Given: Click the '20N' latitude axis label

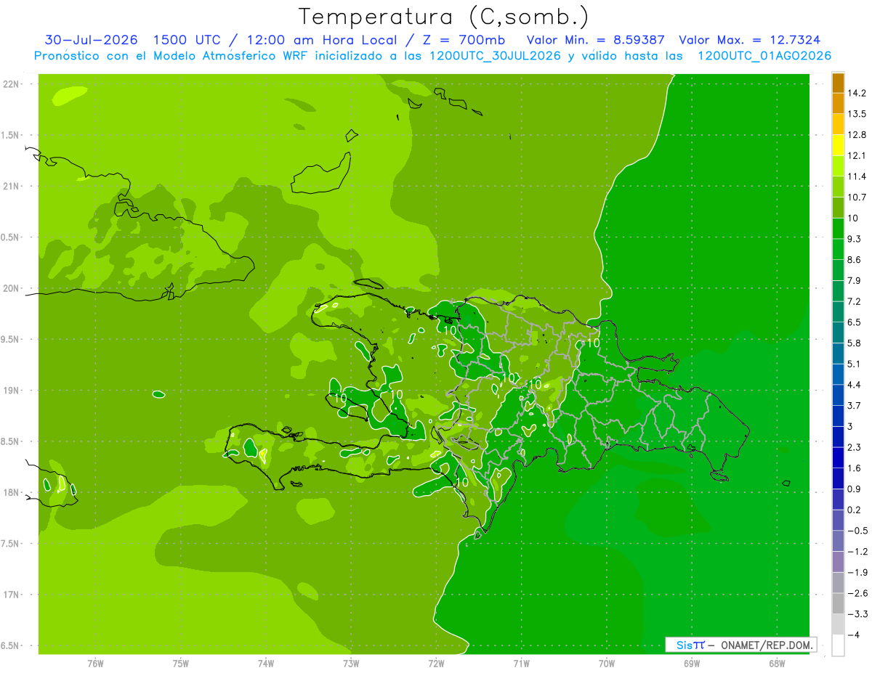Looking at the screenshot, I should click(11, 289).
